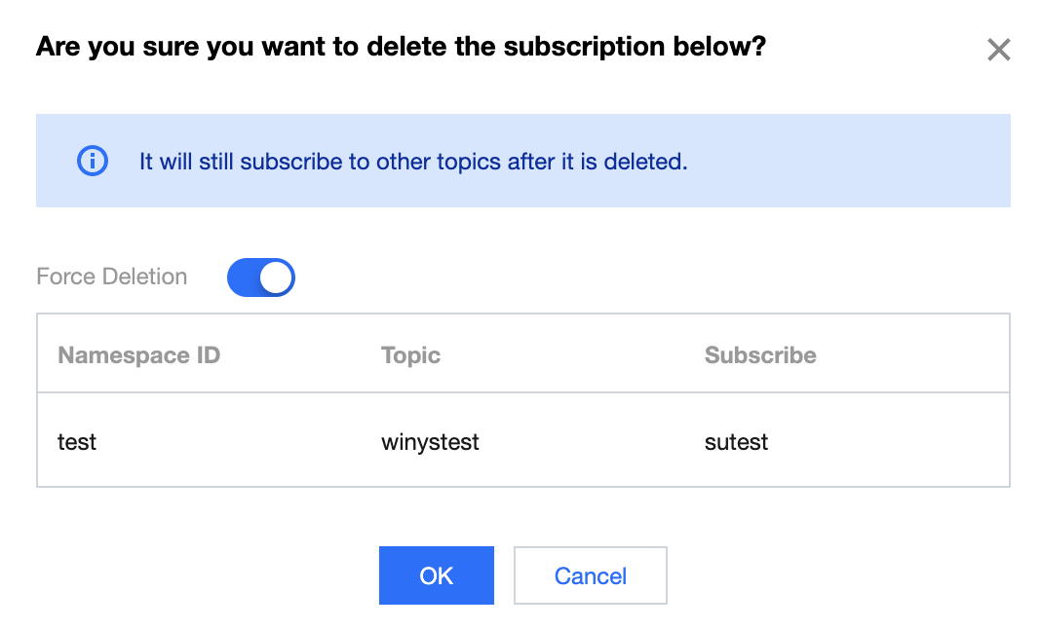
Task: Click the blue info circle icon
Action: (x=92, y=161)
